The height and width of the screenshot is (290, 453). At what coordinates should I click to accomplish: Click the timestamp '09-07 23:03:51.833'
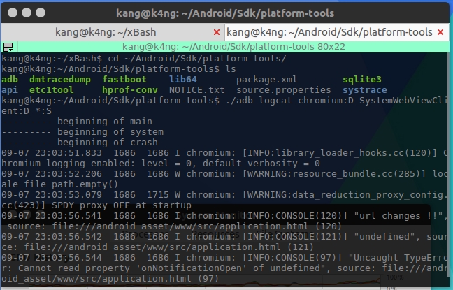[x=52, y=153]
